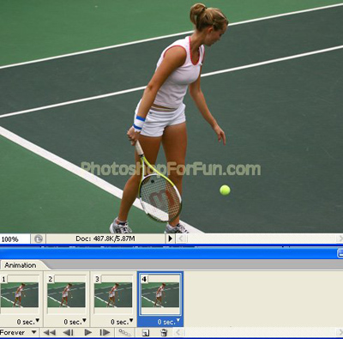Viewport: 343px width, 339px height.
Task: Go to the previous animation frame
Action: click(68, 332)
